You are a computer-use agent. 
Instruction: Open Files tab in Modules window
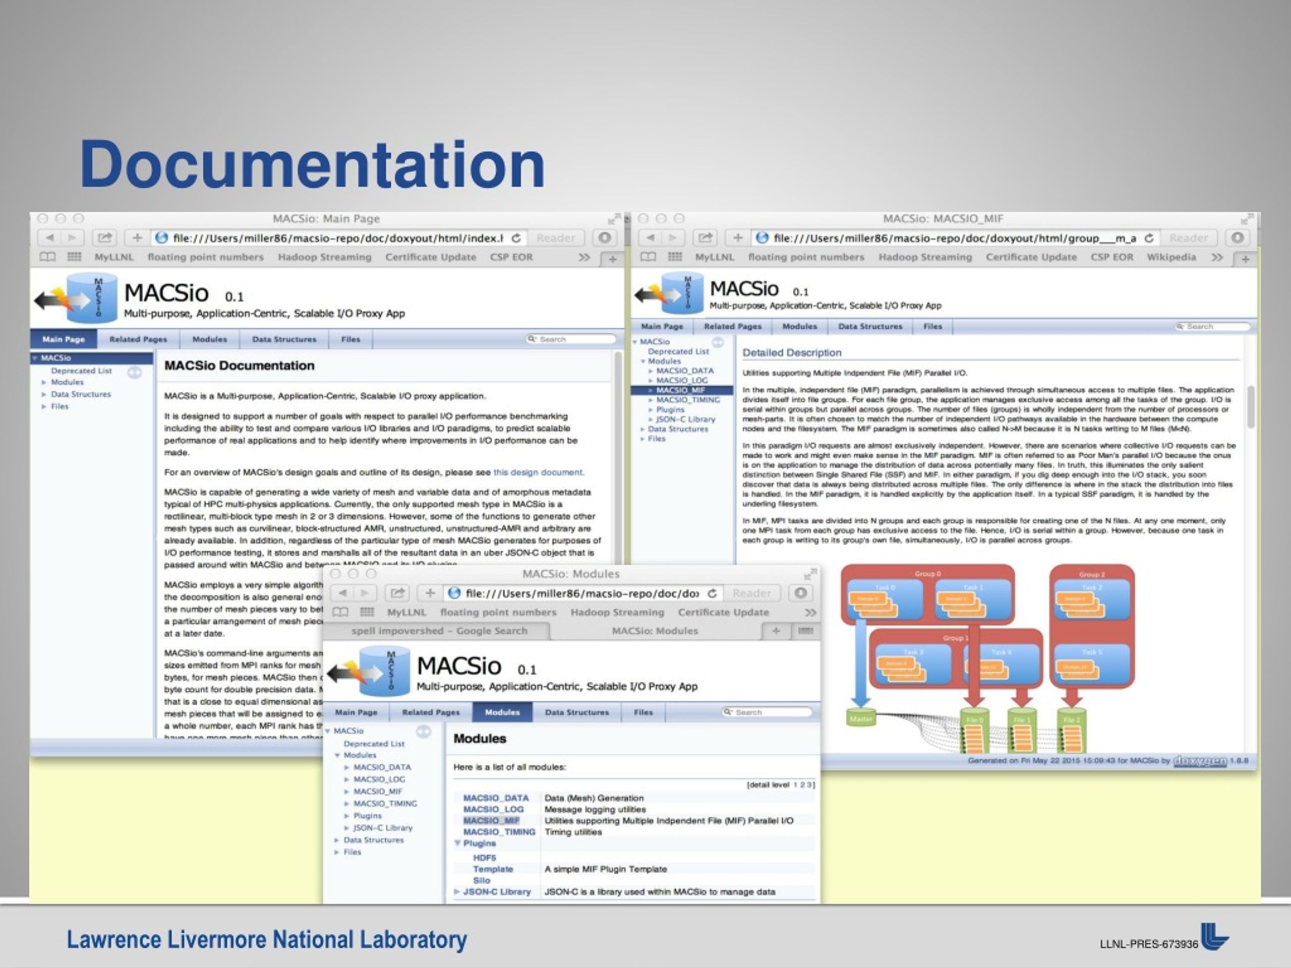(x=643, y=712)
